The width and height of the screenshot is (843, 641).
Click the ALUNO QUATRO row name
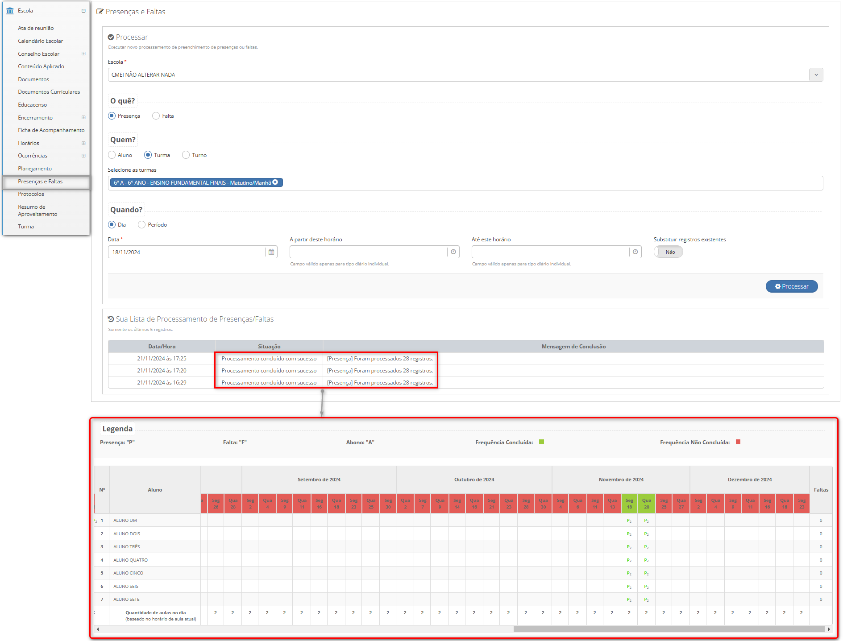pyautogui.click(x=130, y=560)
